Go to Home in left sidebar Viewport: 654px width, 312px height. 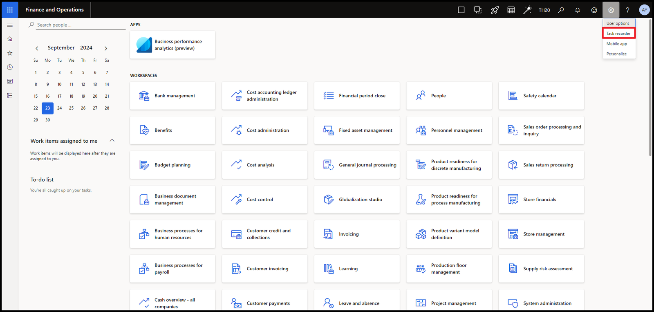point(10,39)
